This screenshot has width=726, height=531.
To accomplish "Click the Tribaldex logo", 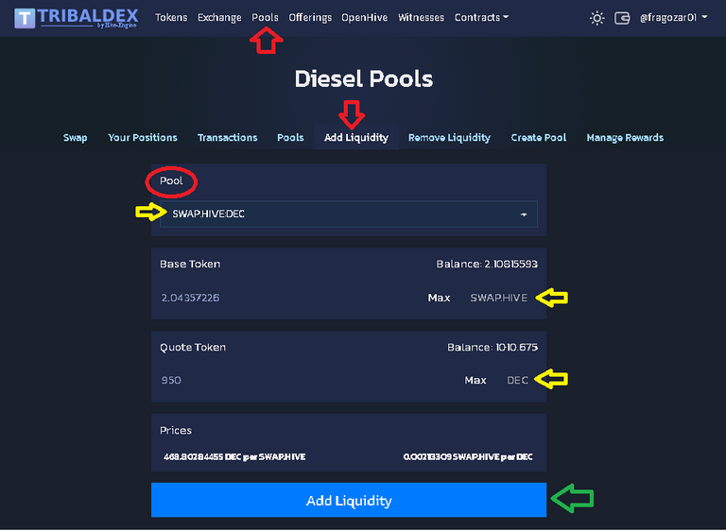I will click(77, 18).
